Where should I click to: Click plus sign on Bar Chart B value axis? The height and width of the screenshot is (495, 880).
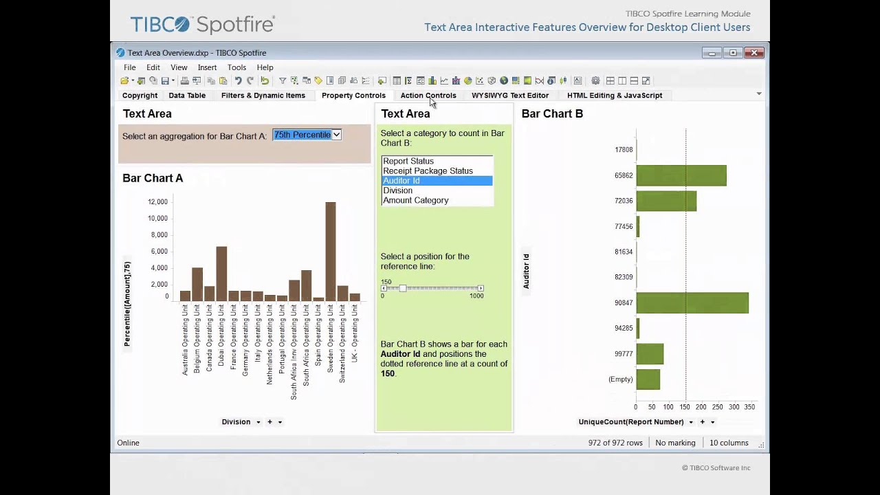702,422
